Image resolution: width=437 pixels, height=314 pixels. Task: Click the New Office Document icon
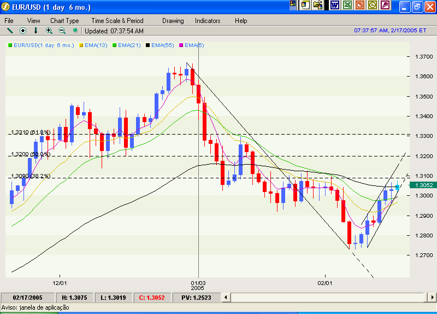(305, 5)
